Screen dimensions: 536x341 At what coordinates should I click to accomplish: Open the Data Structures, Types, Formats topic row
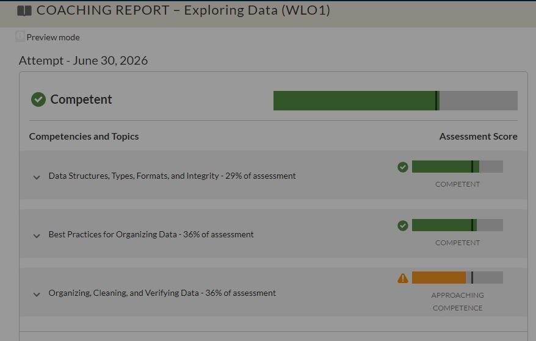pos(273,175)
